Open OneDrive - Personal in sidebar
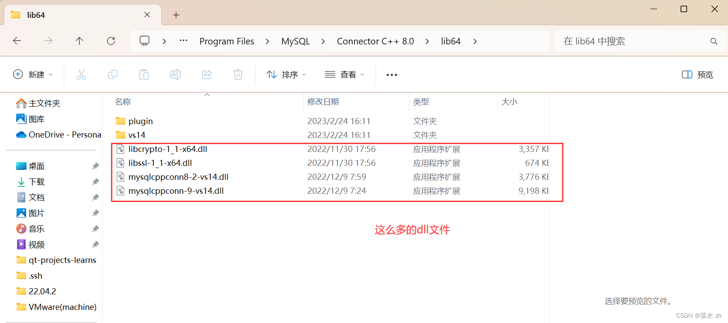This screenshot has height=323, width=728. point(59,135)
